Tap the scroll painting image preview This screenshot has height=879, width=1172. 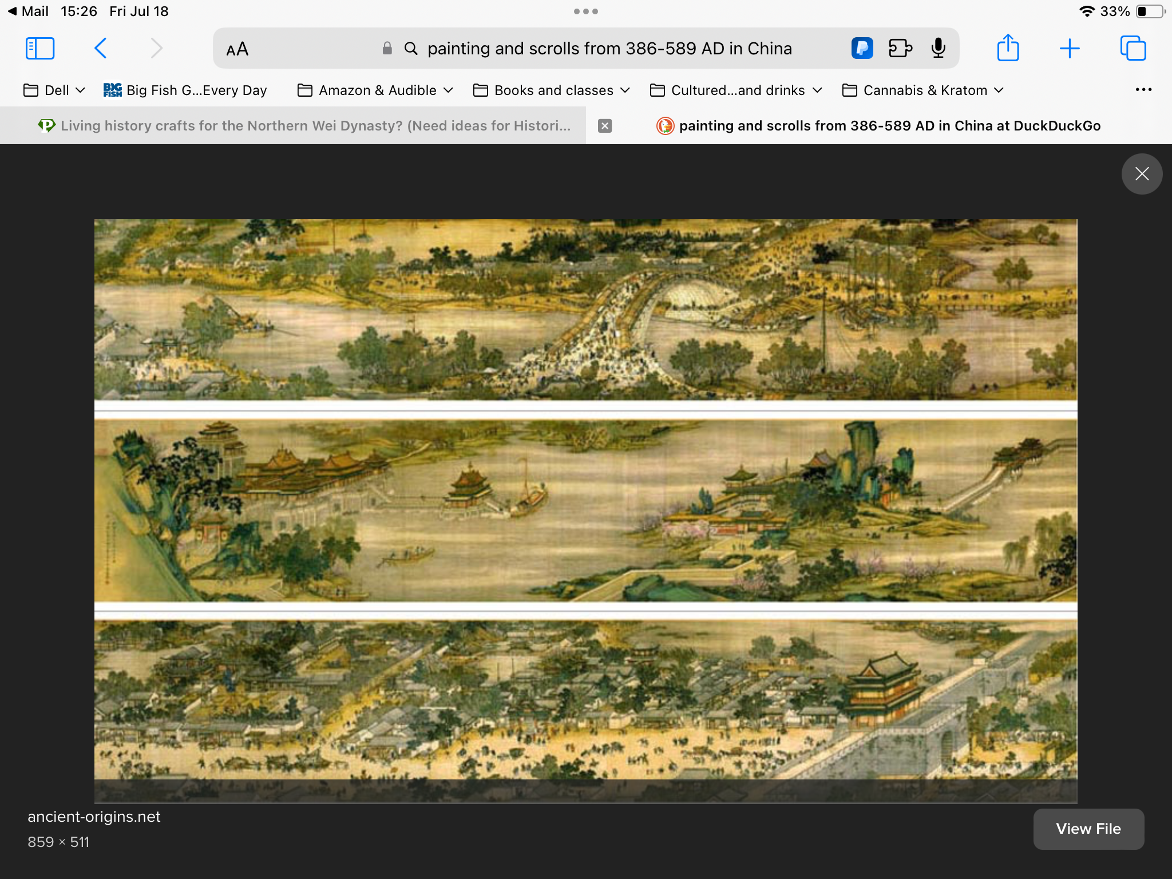[585, 511]
